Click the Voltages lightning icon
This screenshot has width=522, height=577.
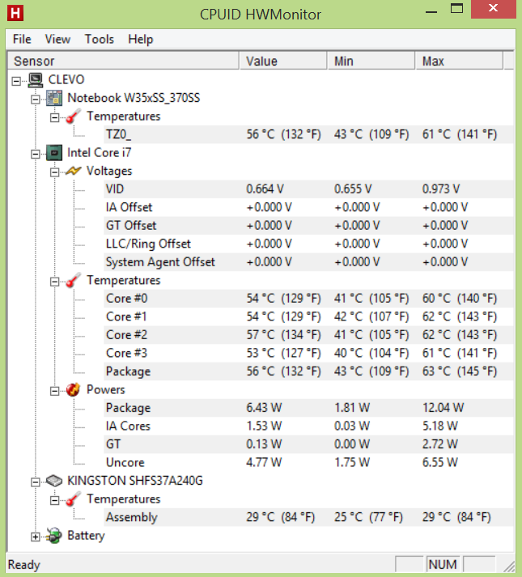pos(73,171)
